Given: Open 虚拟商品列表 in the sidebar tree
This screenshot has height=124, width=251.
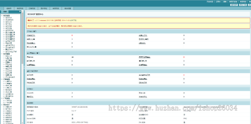Looking at the screenshot, I should coord(10,45).
